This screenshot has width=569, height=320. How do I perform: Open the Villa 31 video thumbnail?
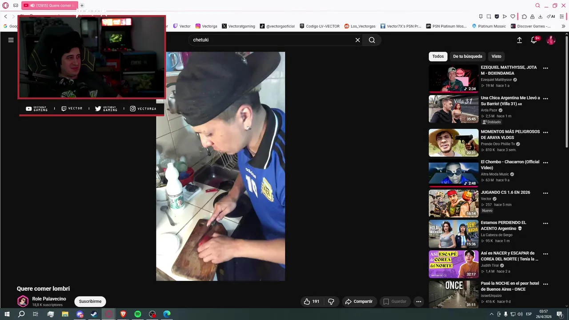coord(453,109)
